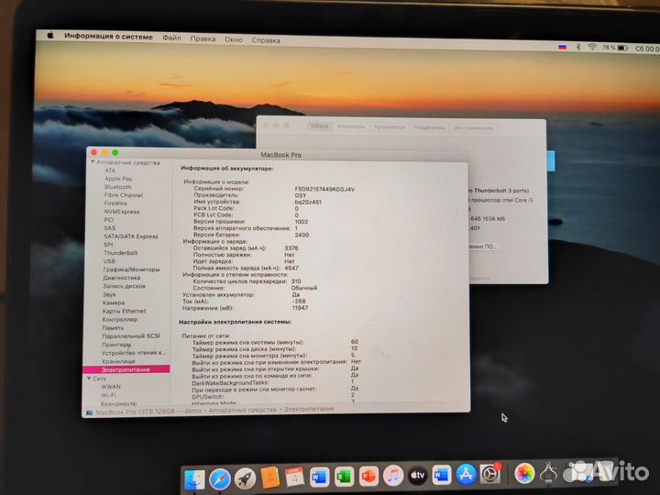
Task: Click the Wi-Fi status icon
Action: pyautogui.click(x=592, y=47)
